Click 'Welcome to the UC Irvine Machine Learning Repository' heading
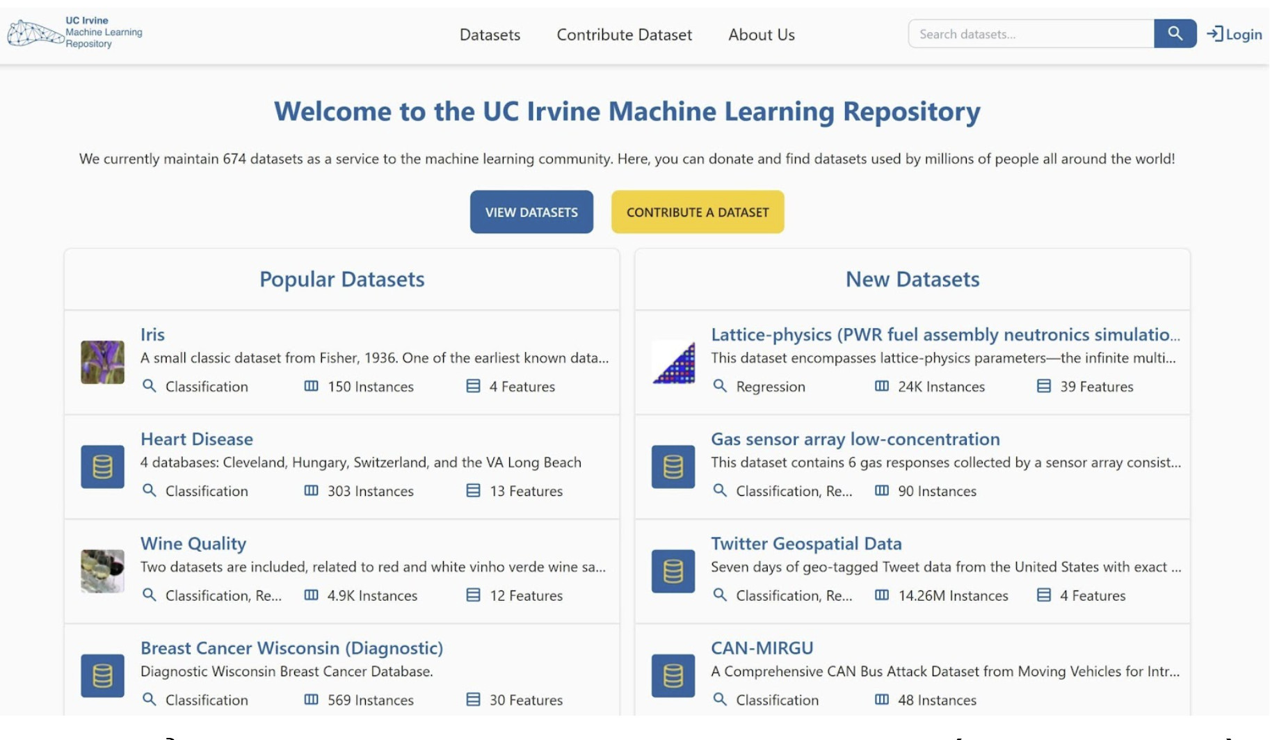The height and width of the screenshot is (740, 1270). pyautogui.click(x=627, y=111)
